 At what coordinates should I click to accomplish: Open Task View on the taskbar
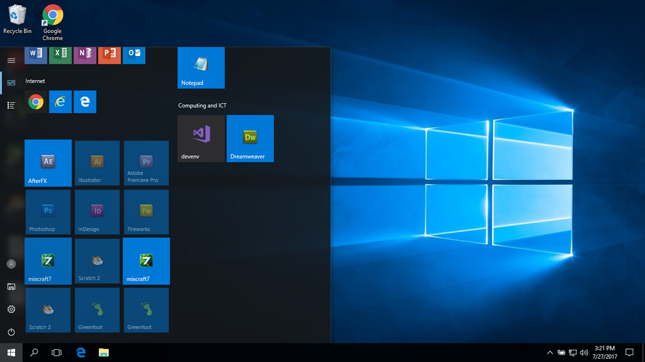(x=57, y=352)
